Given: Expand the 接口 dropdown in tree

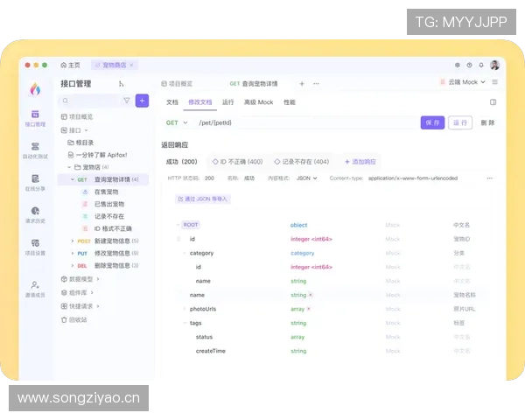Looking at the screenshot, I should pos(86,130).
